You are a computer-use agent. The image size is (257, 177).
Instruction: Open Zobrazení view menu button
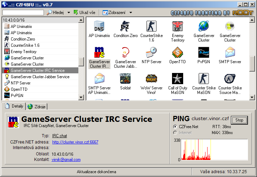click(x=114, y=13)
